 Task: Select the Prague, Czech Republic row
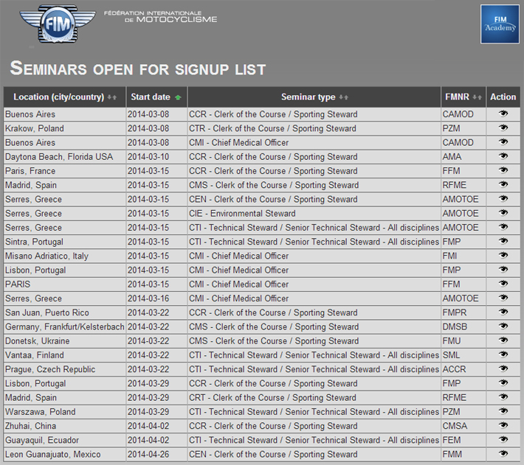pos(50,369)
